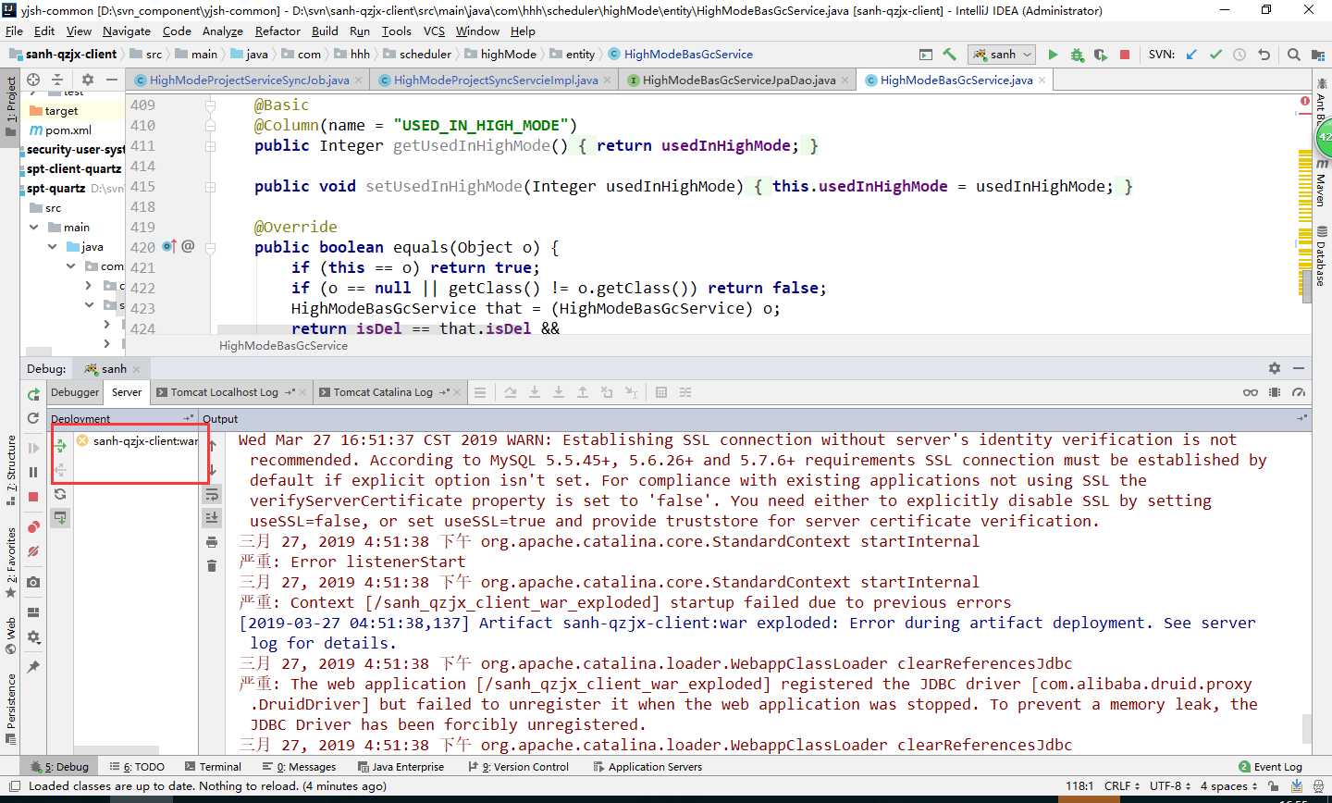Viewport: 1332px width, 803px height.
Task: Open Application Servers tool window
Action: [647, 767]
